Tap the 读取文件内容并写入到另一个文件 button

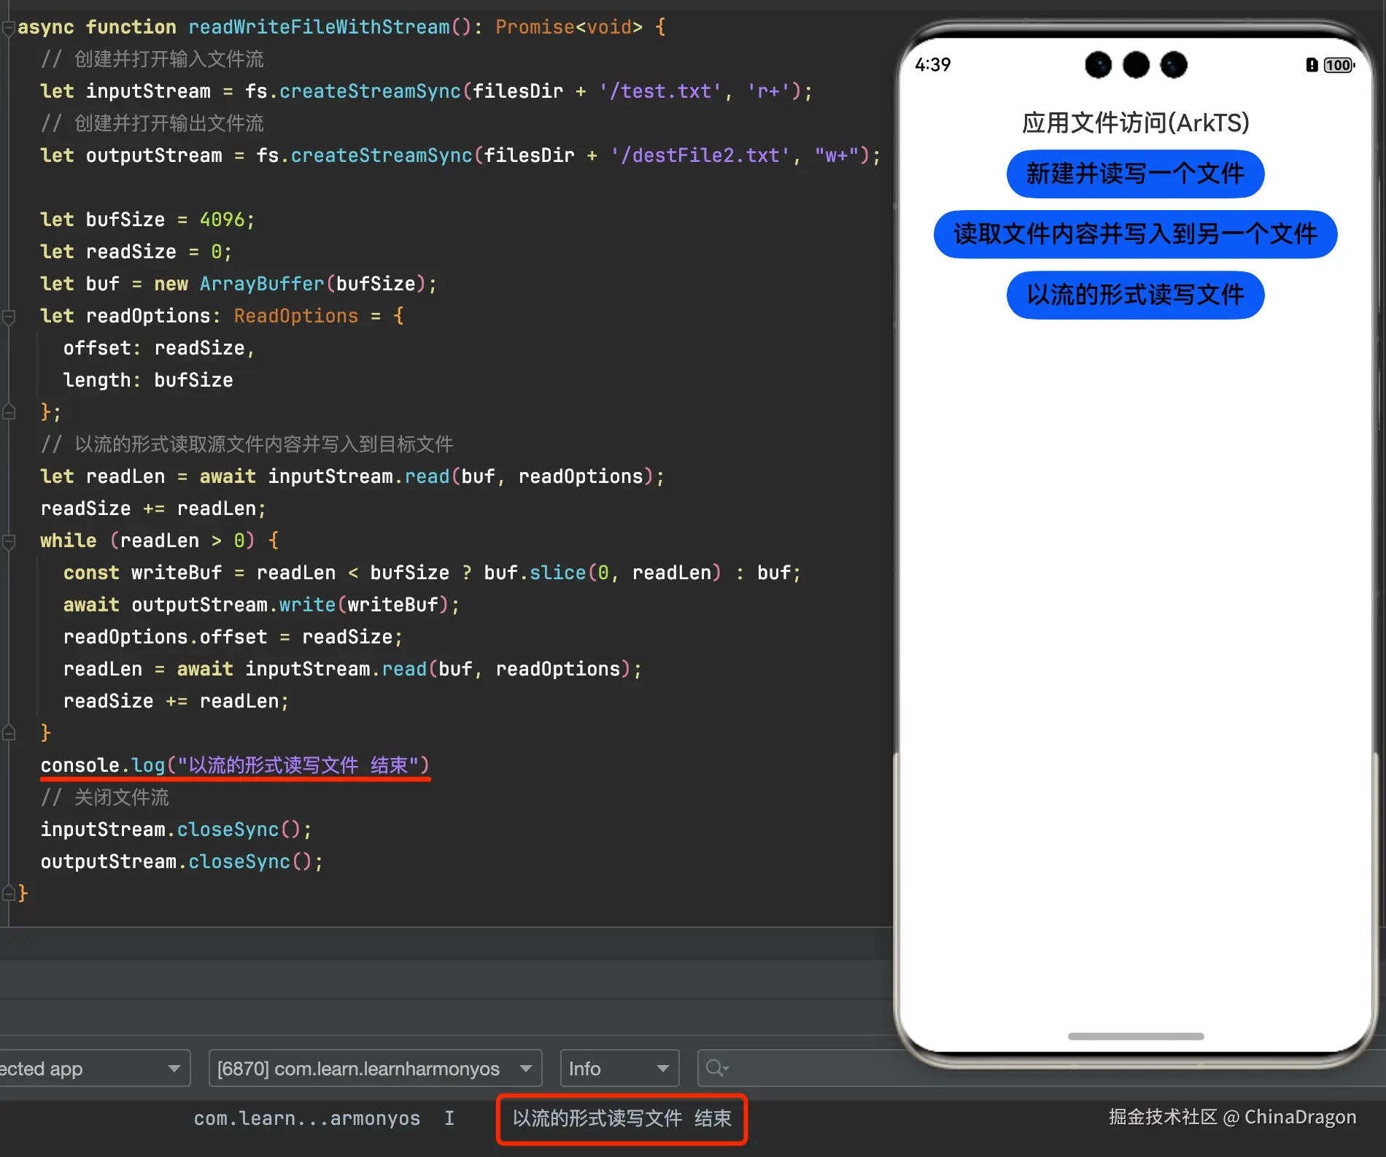1135,234
